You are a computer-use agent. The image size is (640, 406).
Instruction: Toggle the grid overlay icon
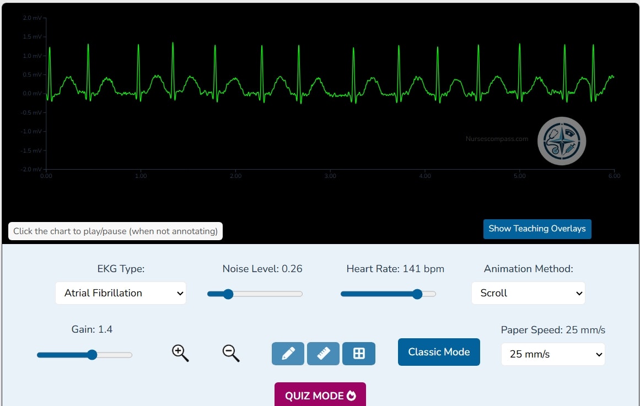(359, 354)
